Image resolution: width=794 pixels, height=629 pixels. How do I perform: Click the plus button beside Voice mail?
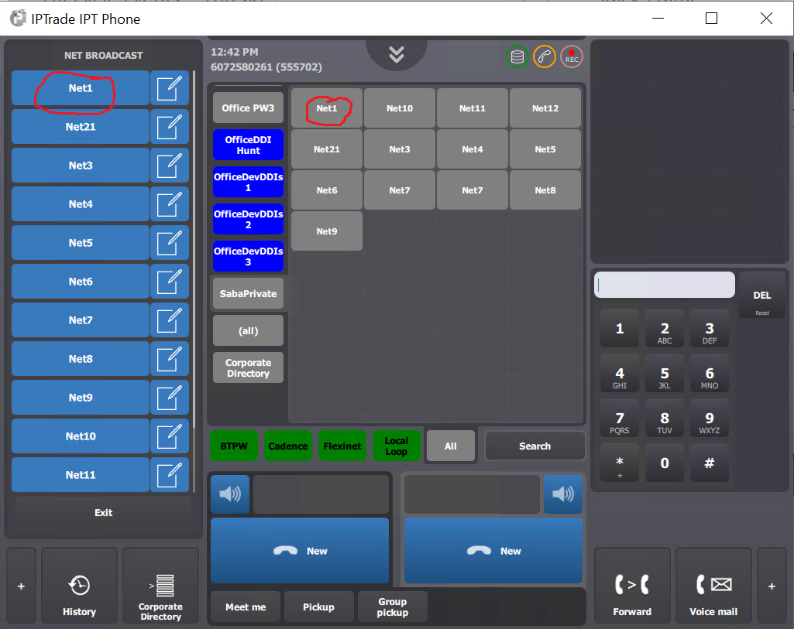point(772,586)
